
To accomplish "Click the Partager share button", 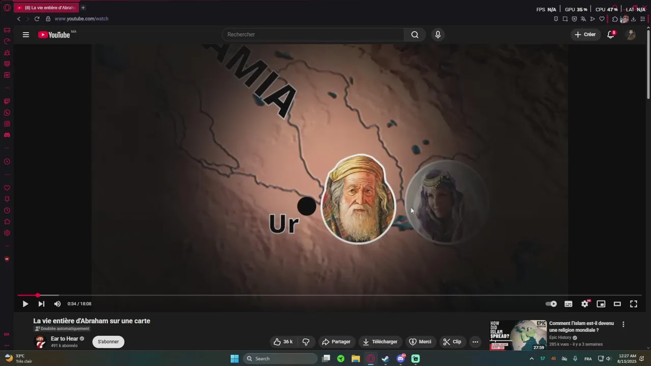I will 336,342.
